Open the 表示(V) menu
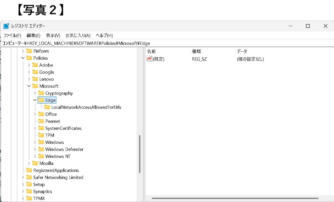334x202 pixels. coord(53,35)
